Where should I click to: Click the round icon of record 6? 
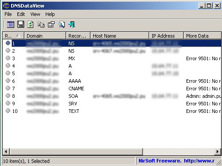tap(8, 81)
